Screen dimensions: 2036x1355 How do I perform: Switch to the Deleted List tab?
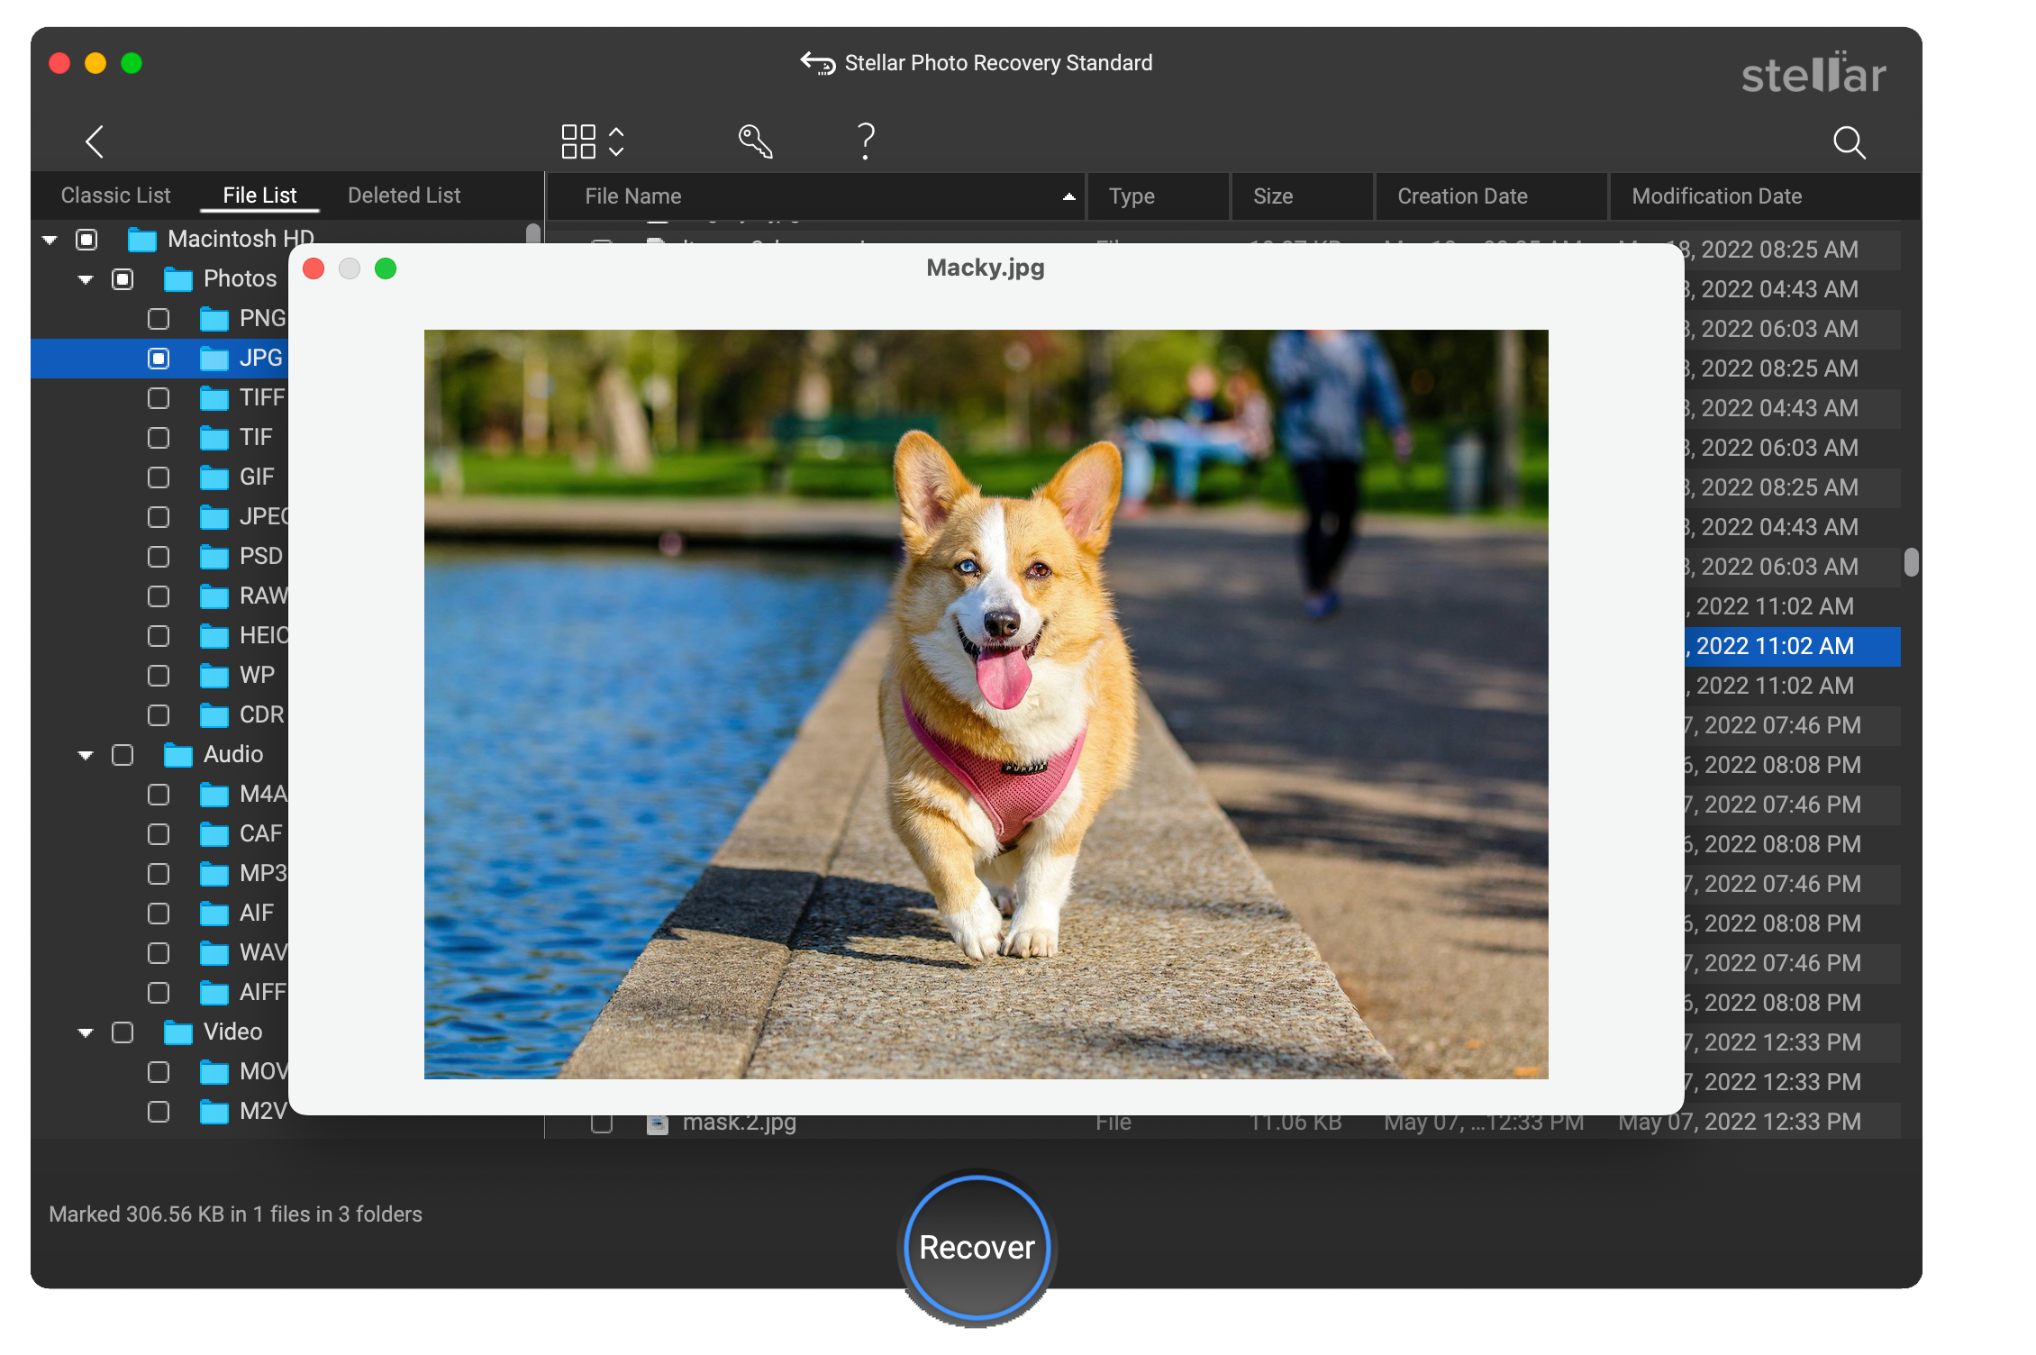point(404,196)
